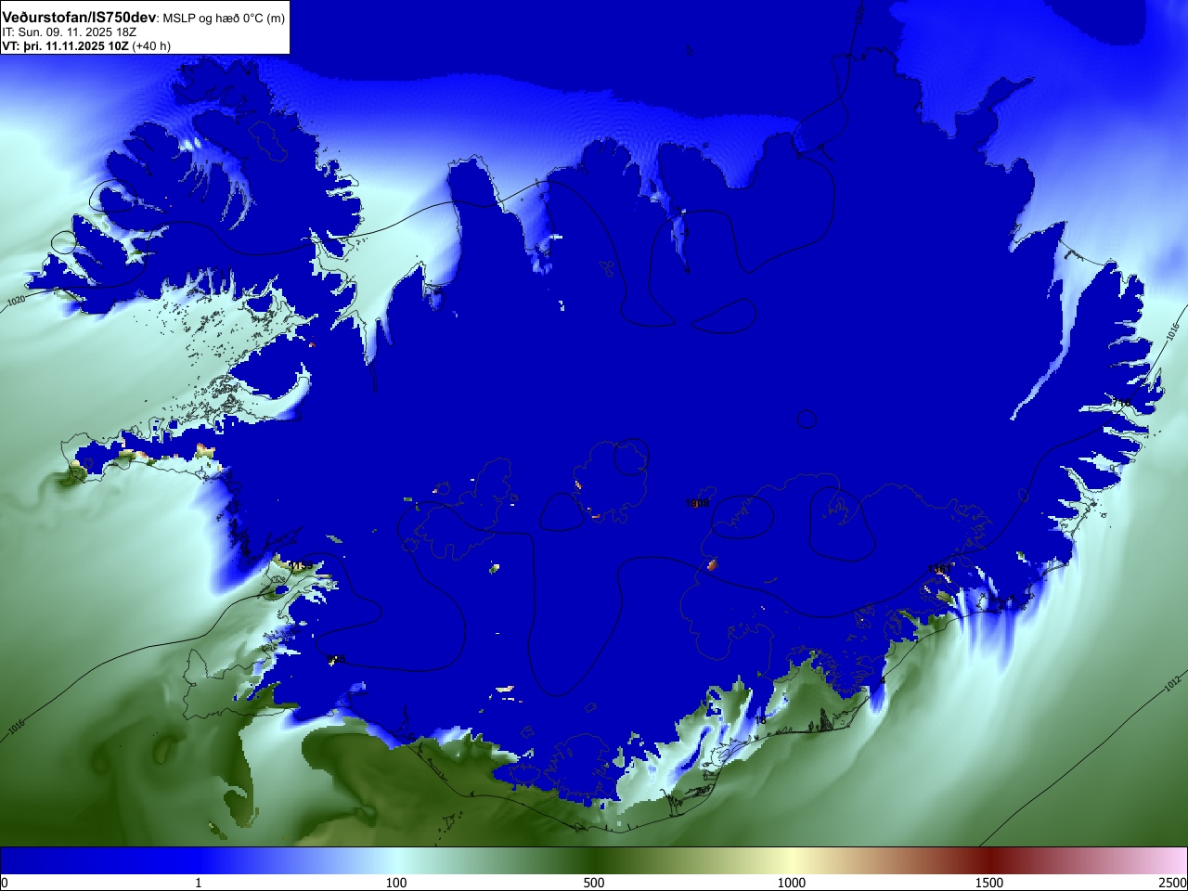The width and height of the screenshot is (1188, 891).
Task: Click the 'MSLP og hæð 0°C (m)' label
Action: (x=224, y=19)
